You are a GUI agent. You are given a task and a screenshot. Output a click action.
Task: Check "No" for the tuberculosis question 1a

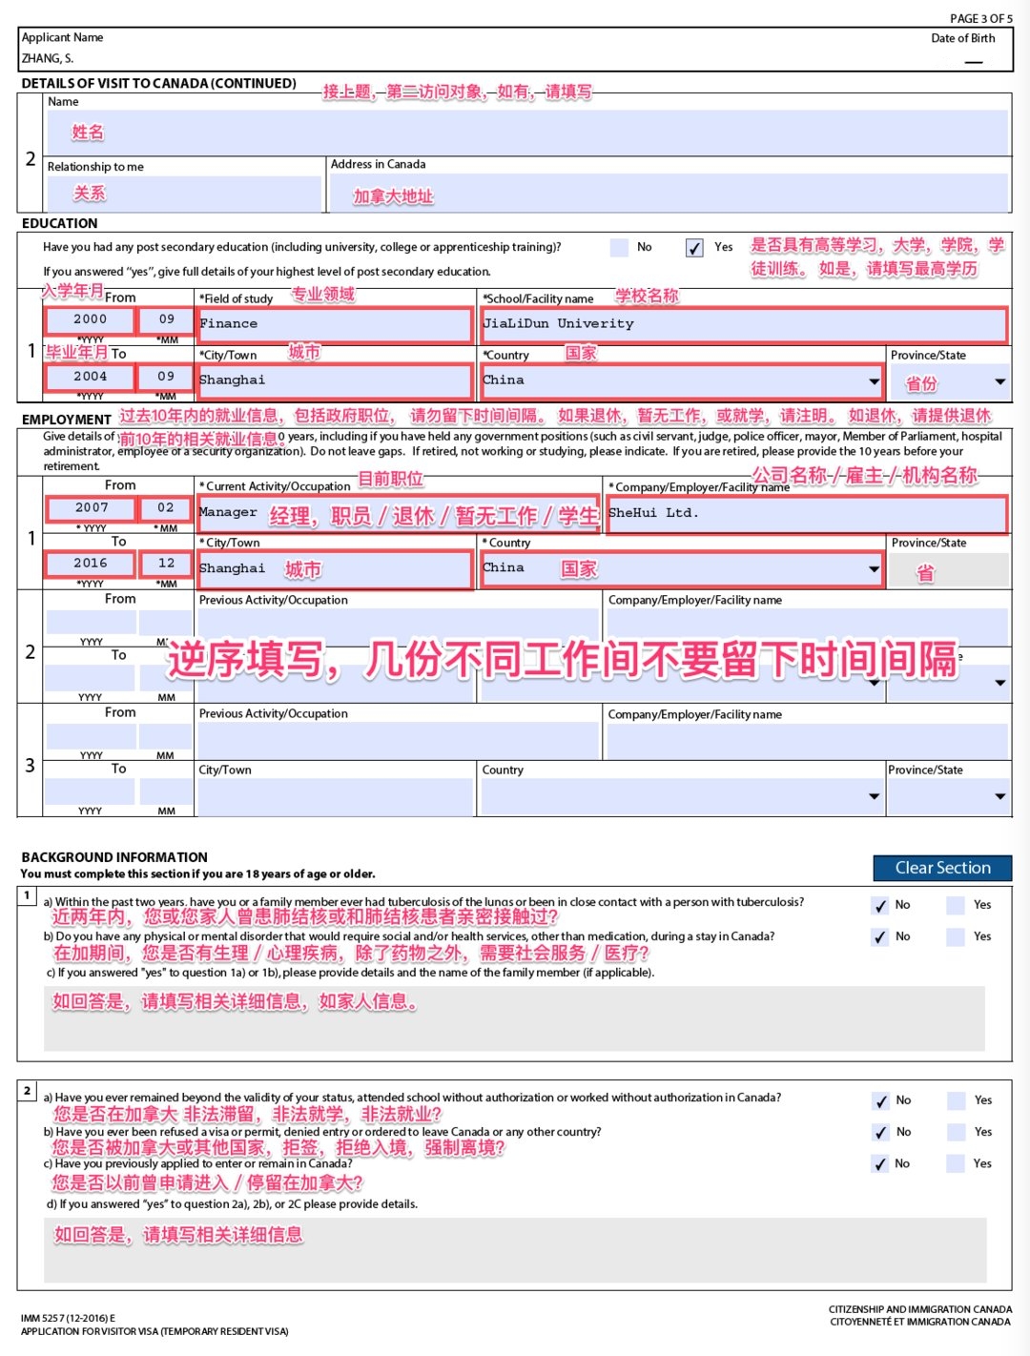881,905
